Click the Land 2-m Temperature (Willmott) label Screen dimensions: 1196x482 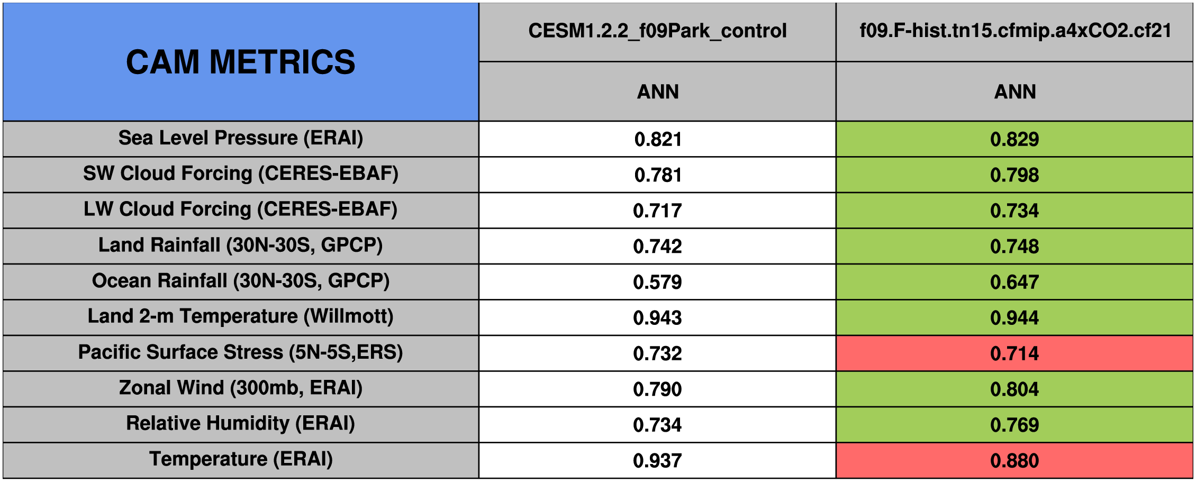click(241, 316)
